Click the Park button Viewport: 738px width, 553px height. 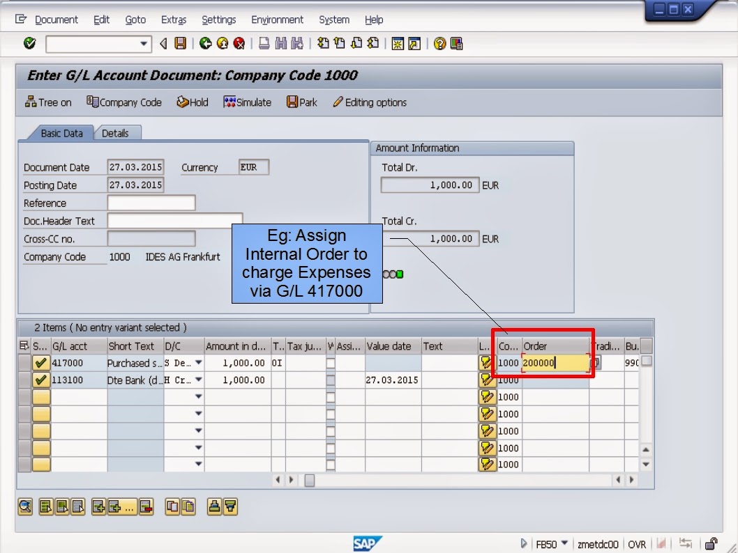click(301, 102)
